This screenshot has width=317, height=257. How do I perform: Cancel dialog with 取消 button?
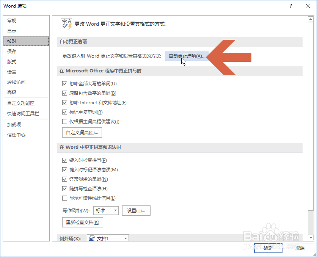300,248
